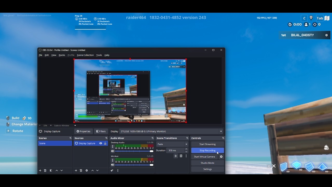Open advanced audio properties in Audio Mixer

pos(112,170)
